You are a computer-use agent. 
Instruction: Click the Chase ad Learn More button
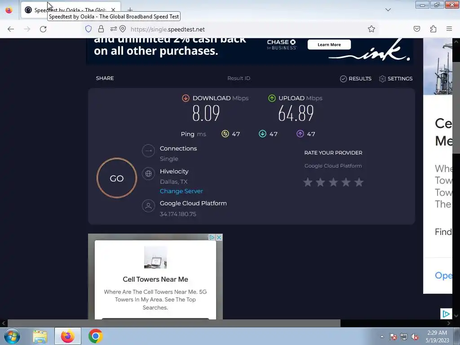[x=329, y=44]
